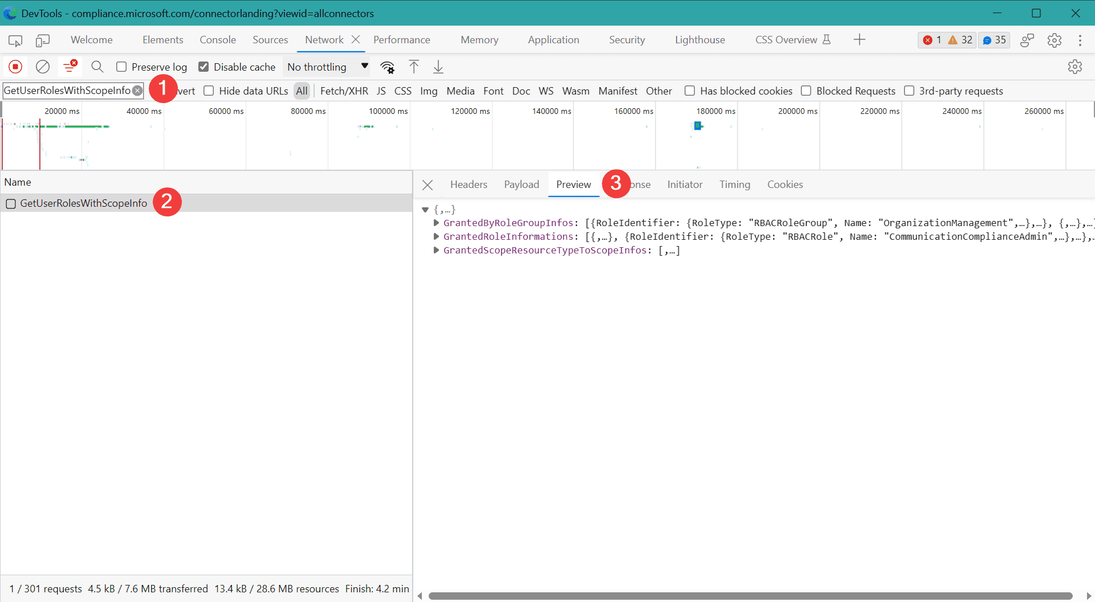The height and width of the screenshot is (602, 1095).
Task: Stop recording network log
Action: pyautogui.click(x=15, y=67)
